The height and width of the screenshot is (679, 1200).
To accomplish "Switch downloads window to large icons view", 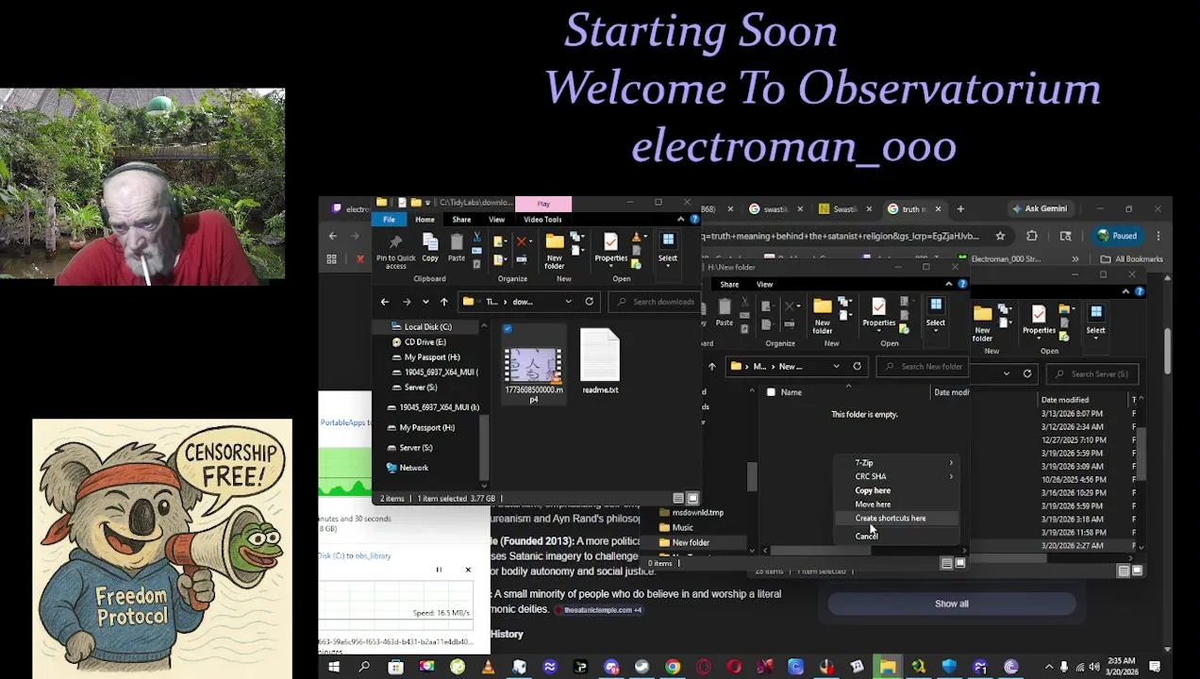I will [692, 498].
